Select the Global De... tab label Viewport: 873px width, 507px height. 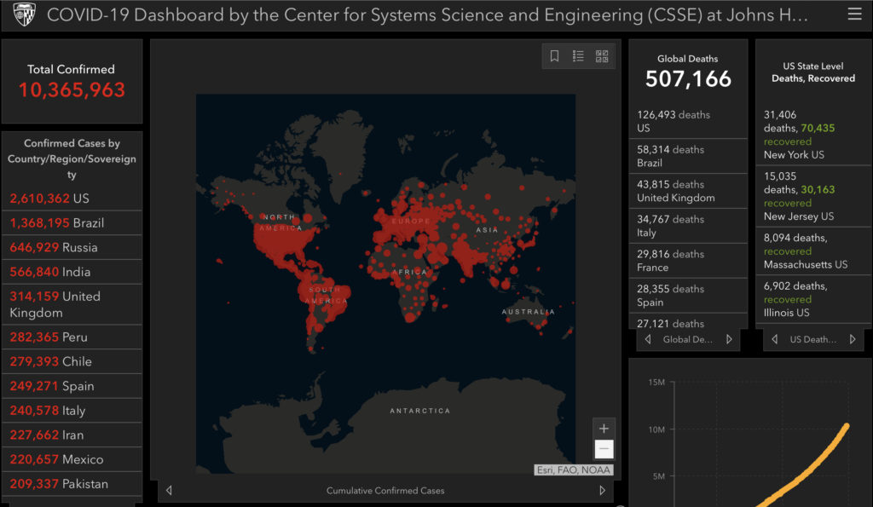[x=688, y=339]
